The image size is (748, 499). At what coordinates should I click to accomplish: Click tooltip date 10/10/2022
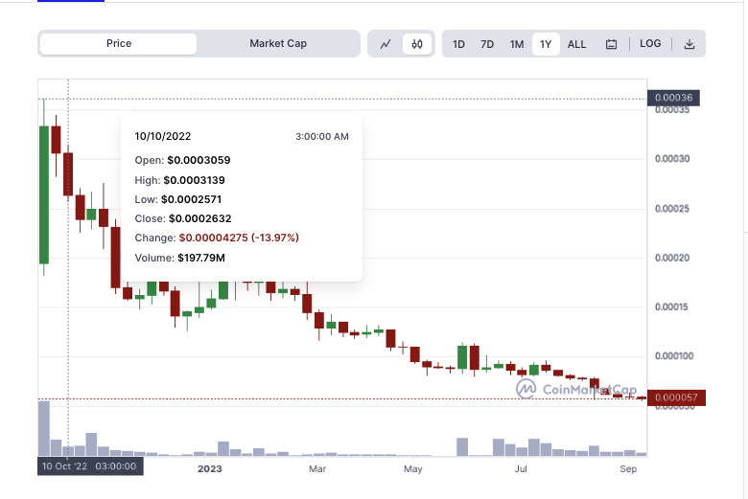pos(163,136)
